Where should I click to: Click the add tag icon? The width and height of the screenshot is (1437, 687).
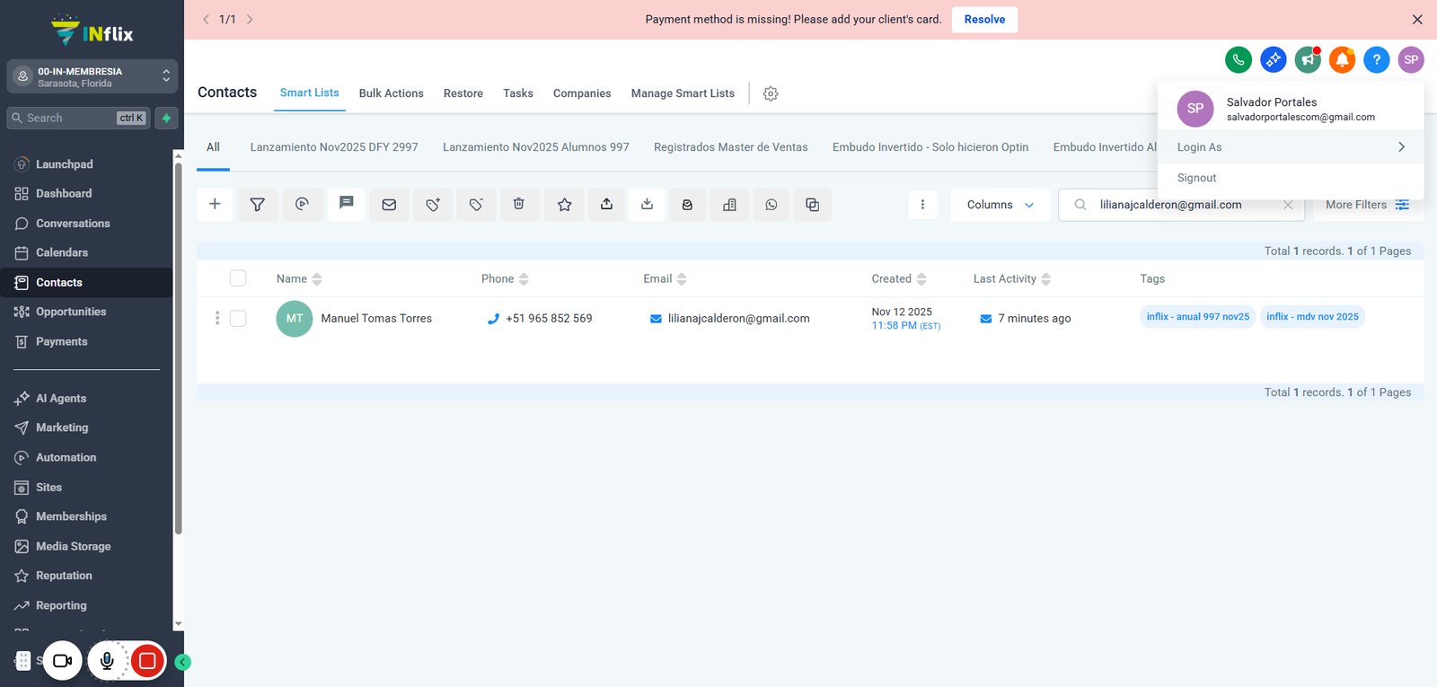433,205
